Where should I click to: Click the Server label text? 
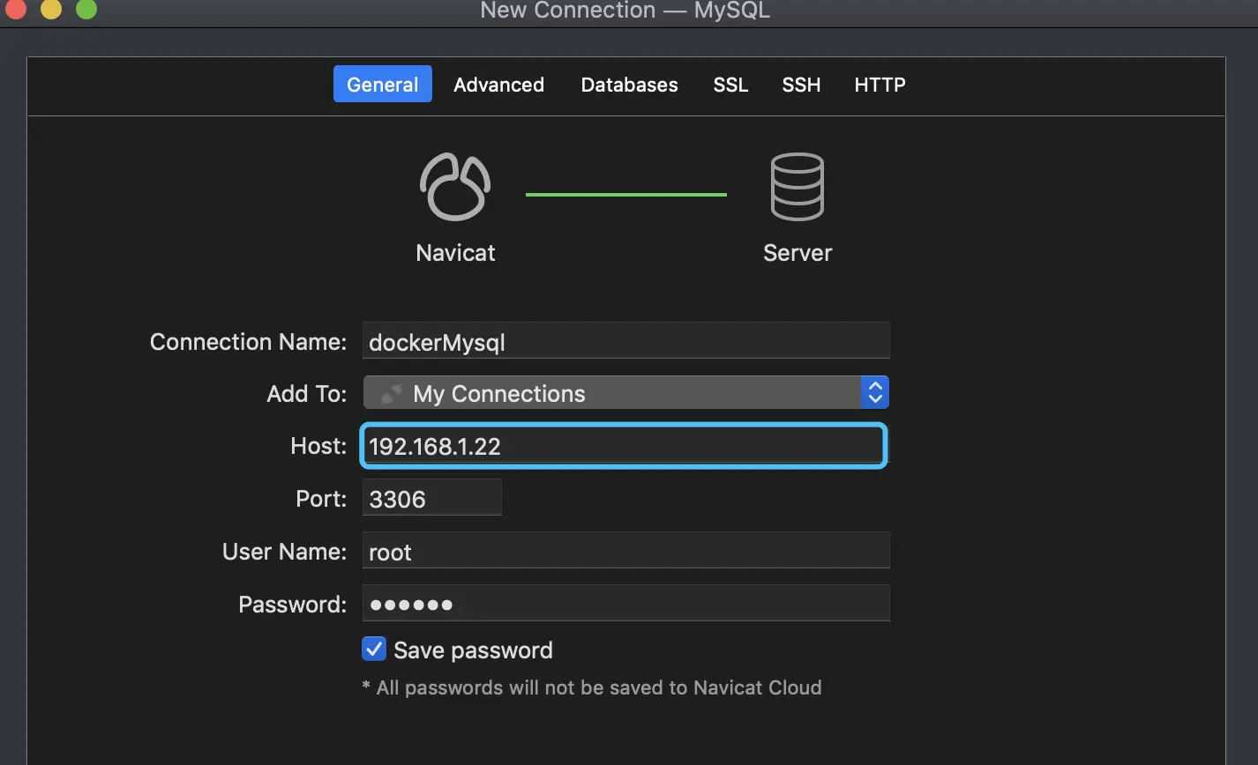coord(797,253)
